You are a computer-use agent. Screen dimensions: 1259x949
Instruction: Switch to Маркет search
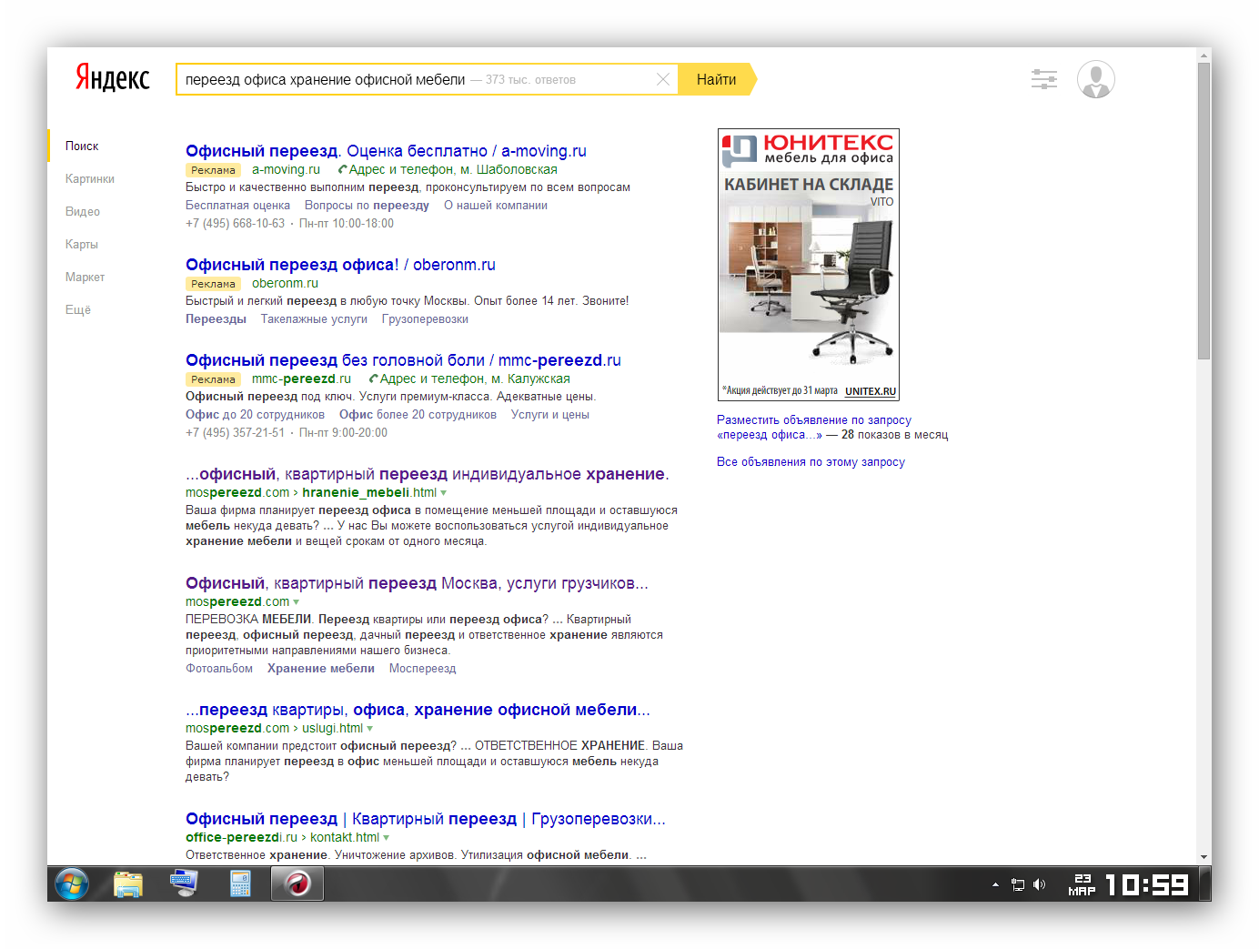(86, 277)
